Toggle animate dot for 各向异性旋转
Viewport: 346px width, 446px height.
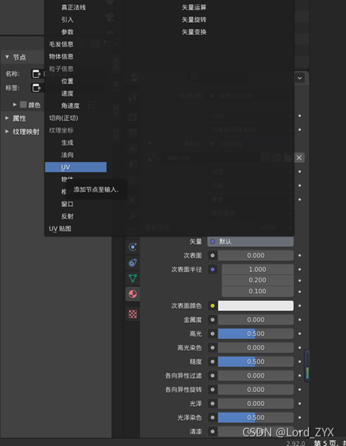[x=299, y=390]
